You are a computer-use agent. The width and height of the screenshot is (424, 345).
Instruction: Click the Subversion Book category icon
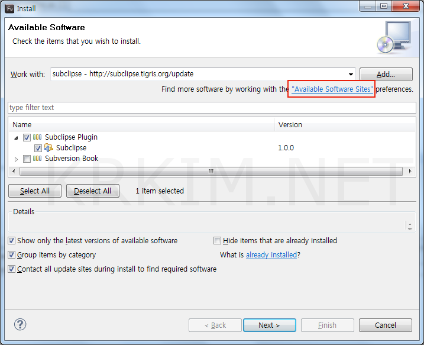37,158
